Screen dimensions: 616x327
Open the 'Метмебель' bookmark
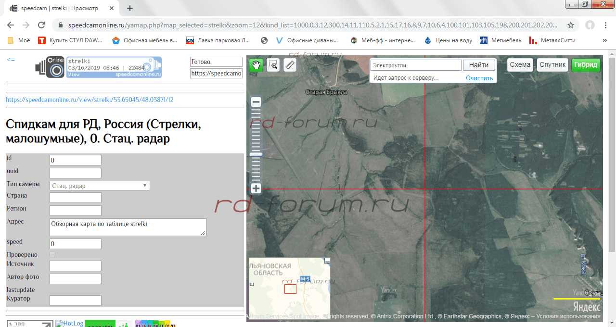[x=500, y=40]
